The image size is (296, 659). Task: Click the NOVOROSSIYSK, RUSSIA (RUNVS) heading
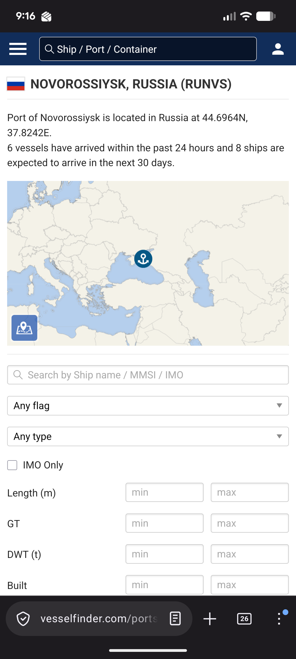131,84
